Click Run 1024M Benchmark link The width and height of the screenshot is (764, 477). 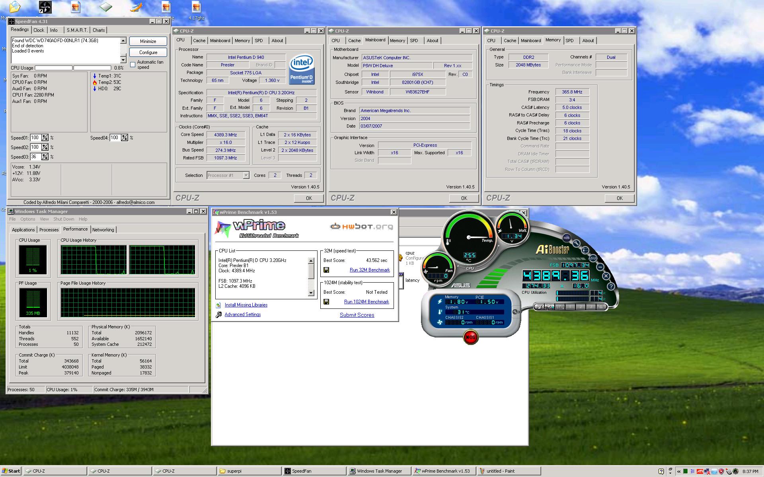[366, 302]
